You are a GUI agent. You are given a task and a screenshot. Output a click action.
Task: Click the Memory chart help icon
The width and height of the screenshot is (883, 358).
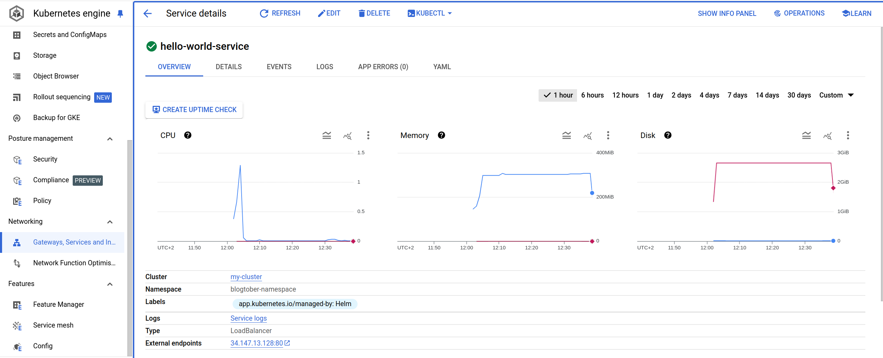pyautogui.click(x=441, y=135)
